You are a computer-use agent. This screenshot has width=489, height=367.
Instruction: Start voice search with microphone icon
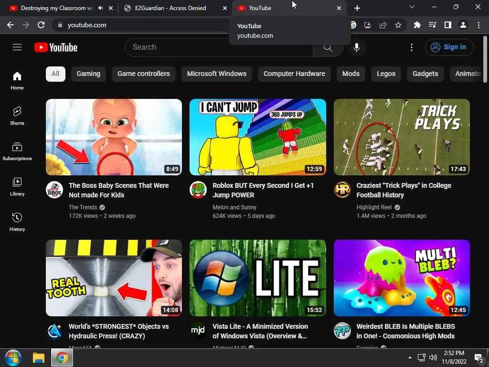click(x=356, y=47)
